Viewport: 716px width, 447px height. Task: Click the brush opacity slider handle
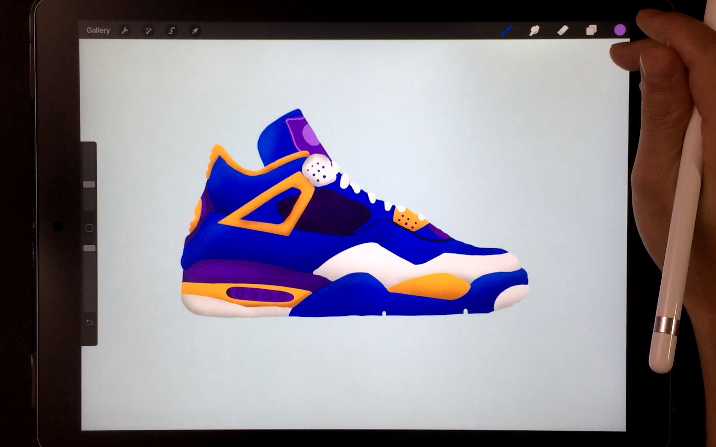pyautogui.click(x=89, y=248)
